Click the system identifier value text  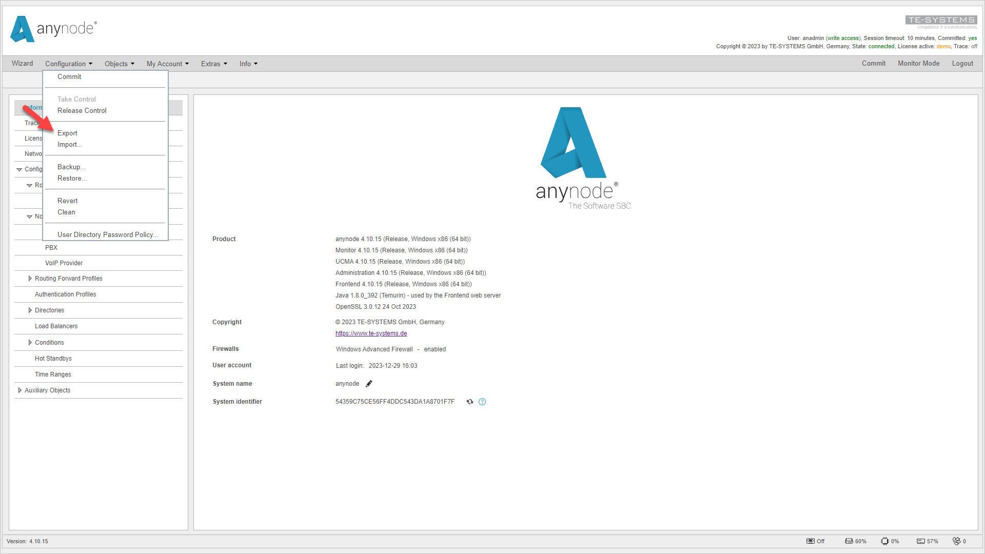point(395,402)
